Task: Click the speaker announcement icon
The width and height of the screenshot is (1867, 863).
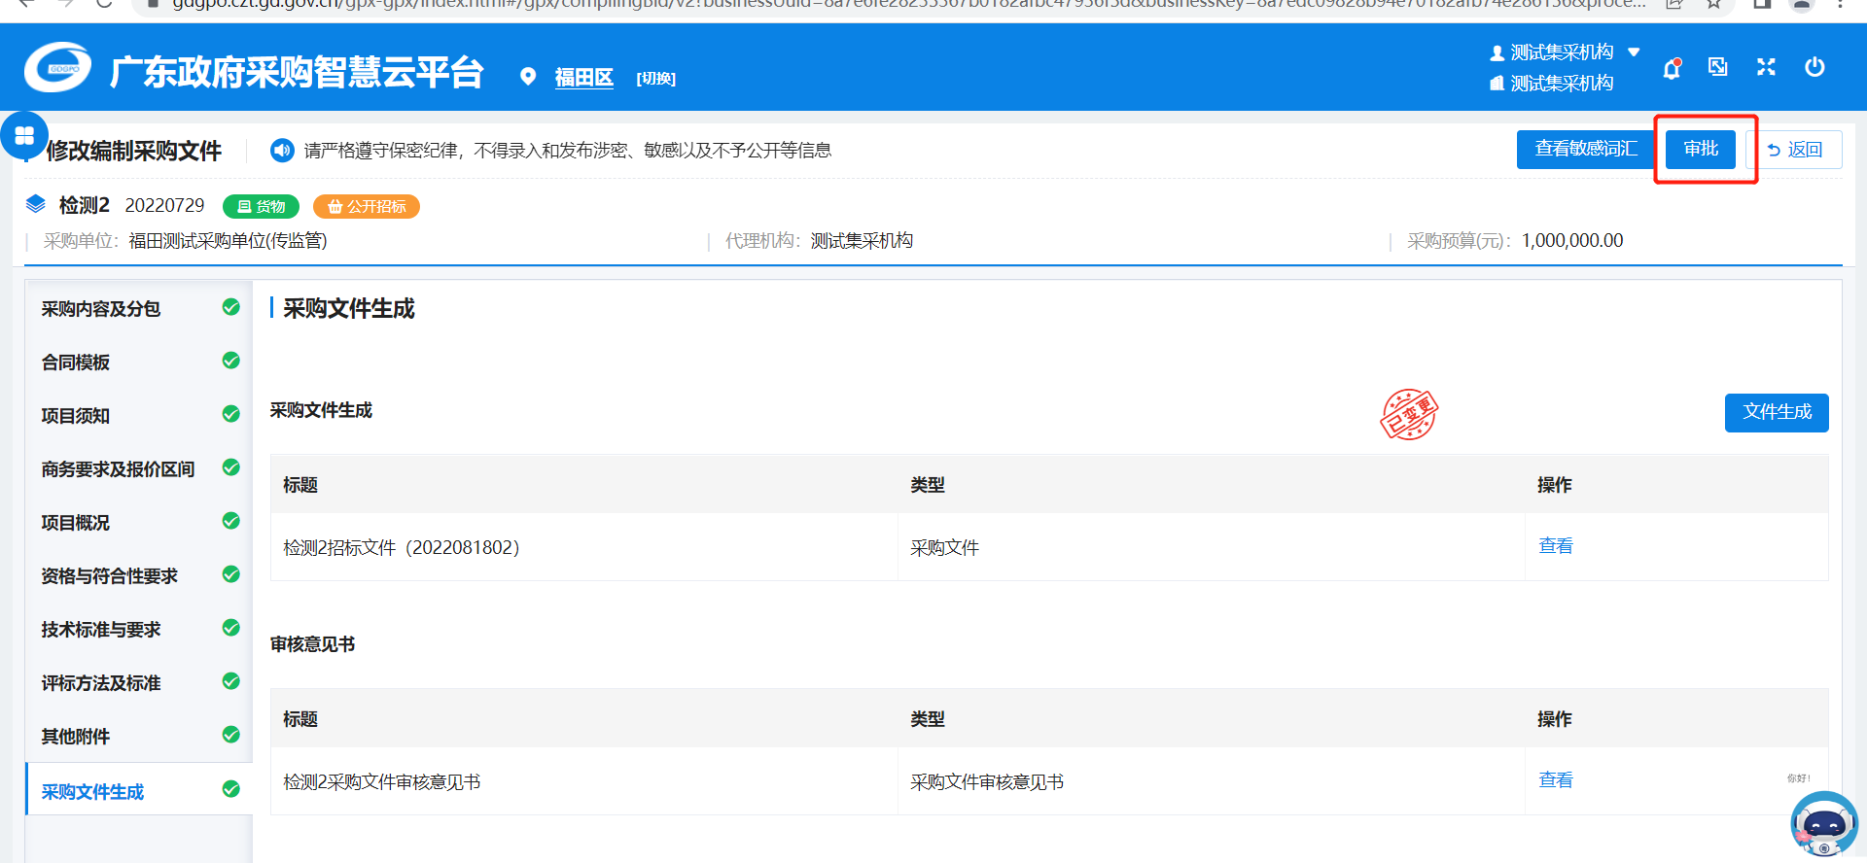Action: click(x=282, y=150)
